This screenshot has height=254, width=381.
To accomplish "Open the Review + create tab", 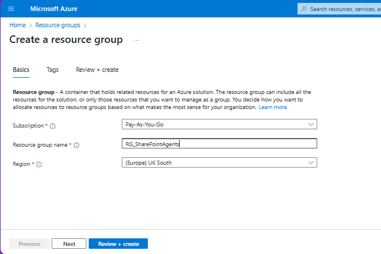I will pos(97,70).
